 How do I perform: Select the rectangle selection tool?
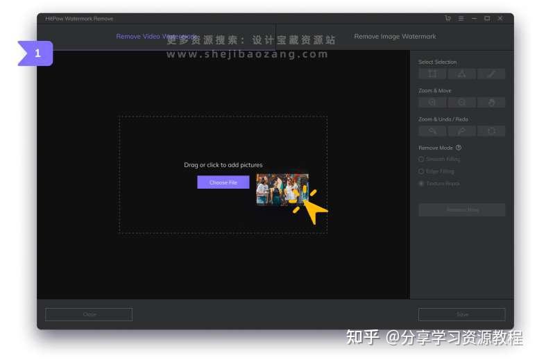tap(432, 74)
